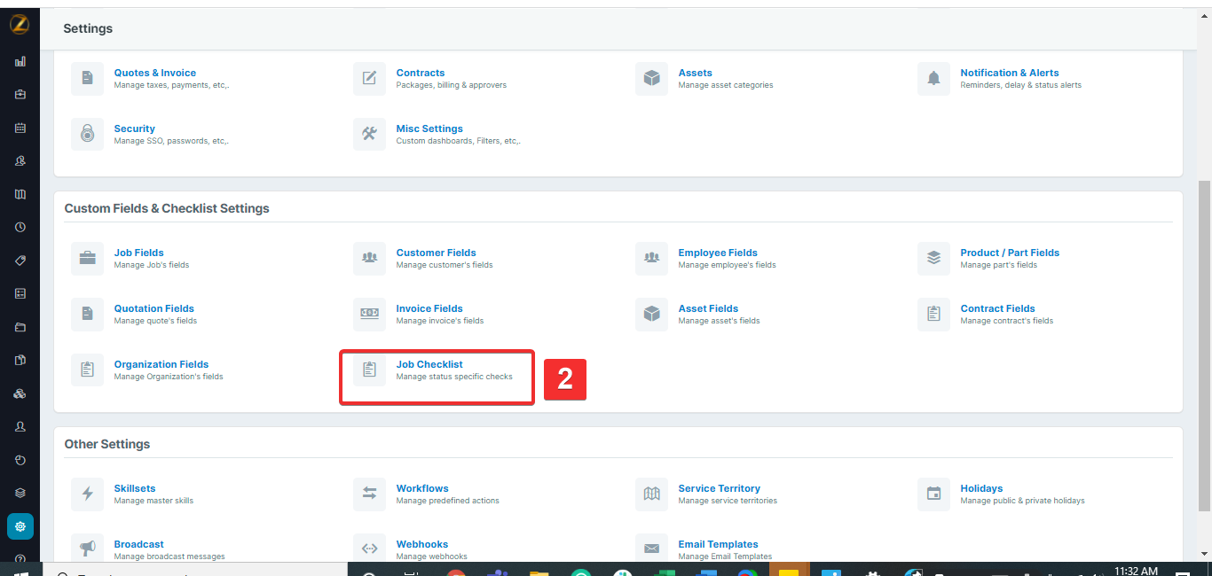This screenshot has width=1212, height=576.
Task: Open the Job Checklist settings
Action: (x=429, y=364)
